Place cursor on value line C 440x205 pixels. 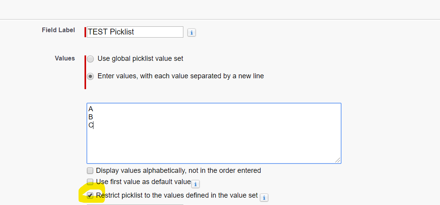(x=91, y=125)
